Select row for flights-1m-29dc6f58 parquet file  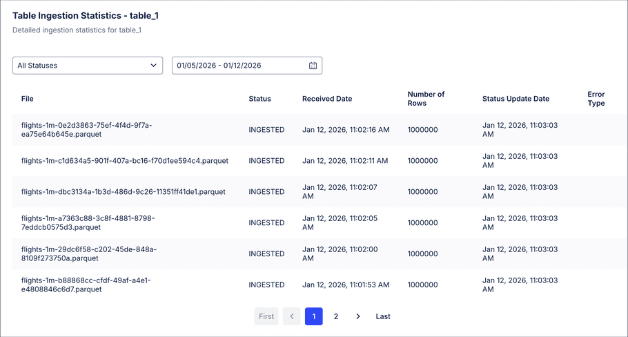88,254
